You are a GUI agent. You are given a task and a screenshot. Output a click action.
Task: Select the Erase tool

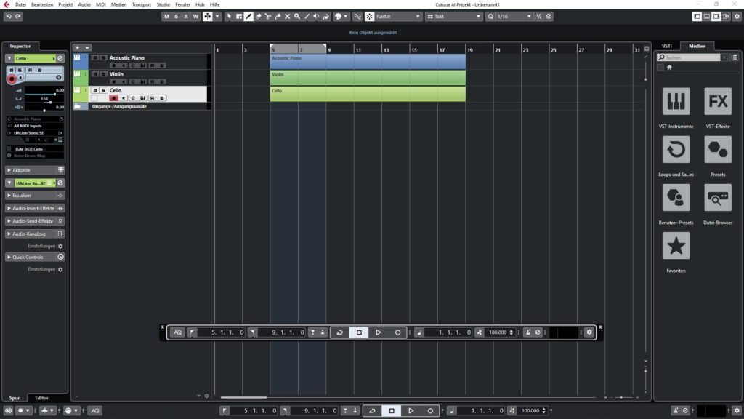pos(259,17)
